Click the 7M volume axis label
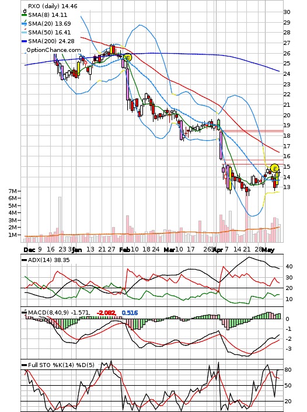Viewport: 307px width, 412px height. pyautogui.click(x=15, y=191)
